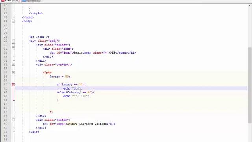This screenshot has width=252, height=142.
Task: Collapse the <?php block fold on line 37
Action: pos(13,73)
